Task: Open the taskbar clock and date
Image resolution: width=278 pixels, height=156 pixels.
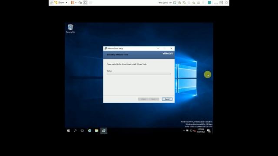Action: [201, 130]
